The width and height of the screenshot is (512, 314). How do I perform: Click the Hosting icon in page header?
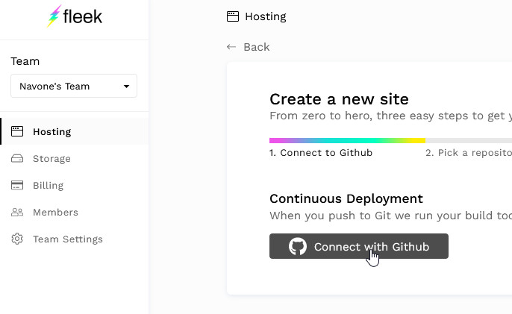pos(233,16)
